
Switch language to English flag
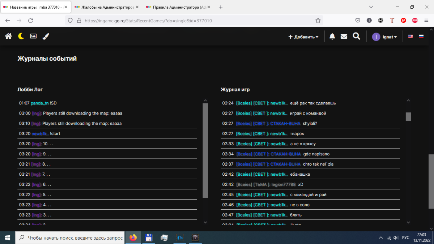(x=410, y=37)
